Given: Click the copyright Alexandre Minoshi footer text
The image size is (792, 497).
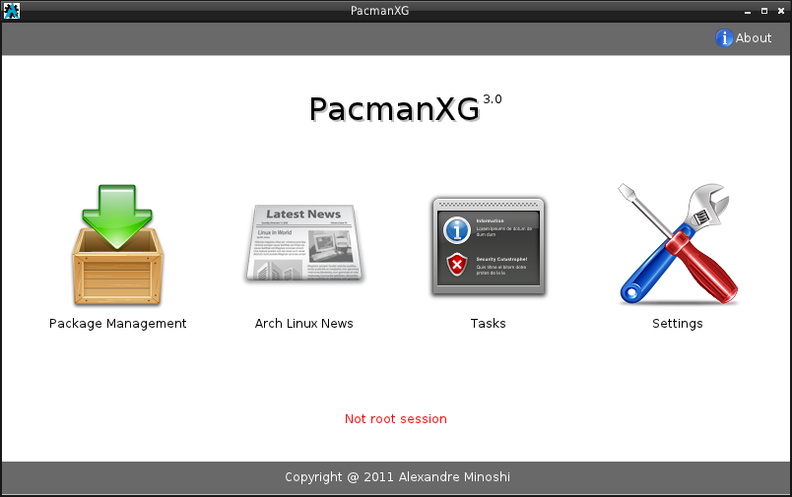Looking at the screenshot, I should pyautogui.click(x=397, y=477).
